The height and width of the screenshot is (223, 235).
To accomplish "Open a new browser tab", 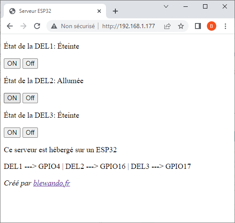I will pos(115,11).
